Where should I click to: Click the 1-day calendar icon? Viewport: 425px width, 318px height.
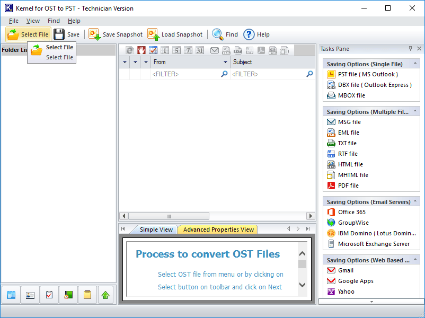click(164, 50)
